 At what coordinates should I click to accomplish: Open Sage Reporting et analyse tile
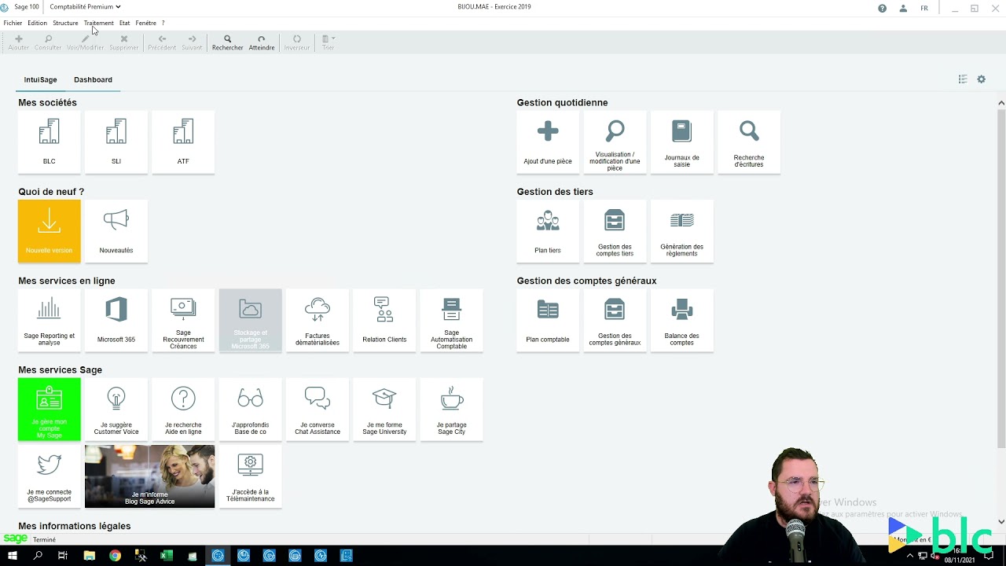pos(49,320)
